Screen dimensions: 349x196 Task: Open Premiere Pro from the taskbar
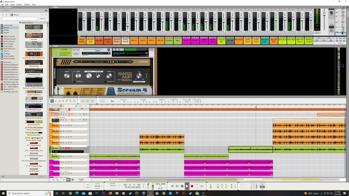click(103, 193)
